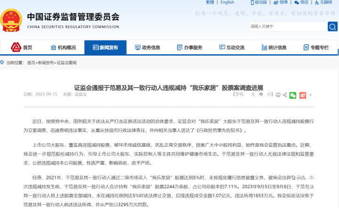339x208 pixels.
Task: Click the 中国证券监督管理委员会 site title
Action: (73, 17)
